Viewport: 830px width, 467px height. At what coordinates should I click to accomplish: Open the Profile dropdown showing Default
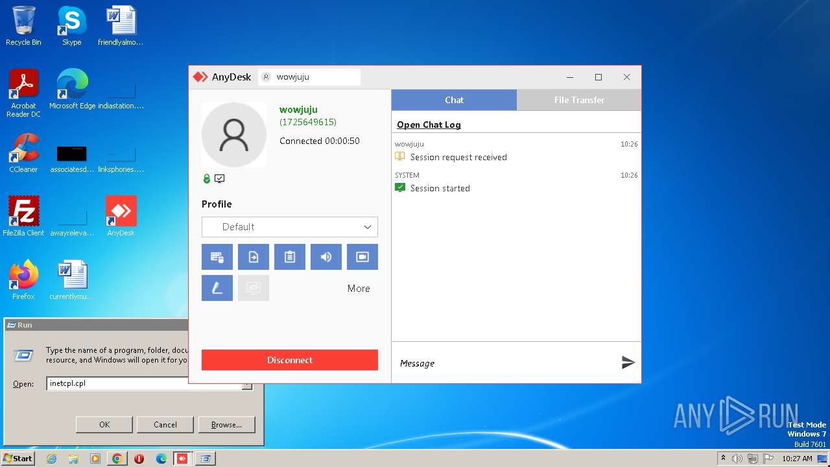(x=290, y=227)
